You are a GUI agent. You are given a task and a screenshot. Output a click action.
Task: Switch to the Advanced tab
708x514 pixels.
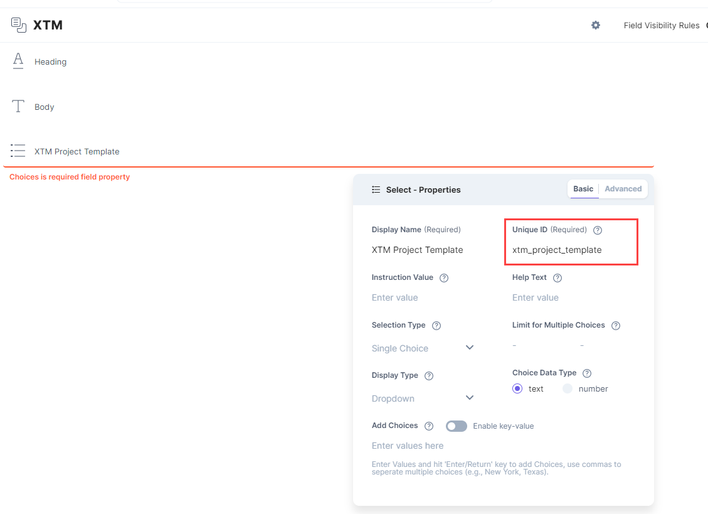point(623,189)
